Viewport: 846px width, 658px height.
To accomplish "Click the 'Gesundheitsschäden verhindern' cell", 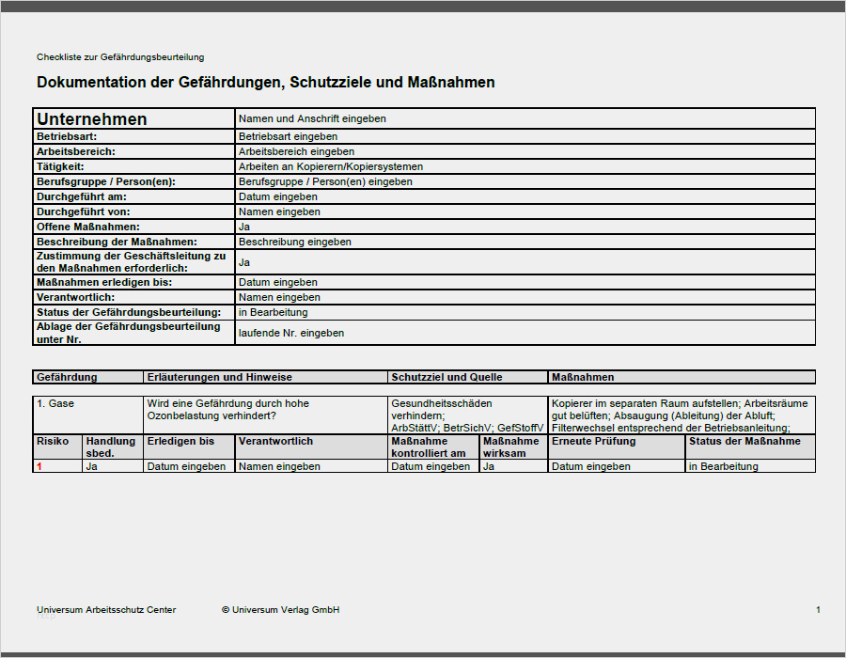I will 467,415.
